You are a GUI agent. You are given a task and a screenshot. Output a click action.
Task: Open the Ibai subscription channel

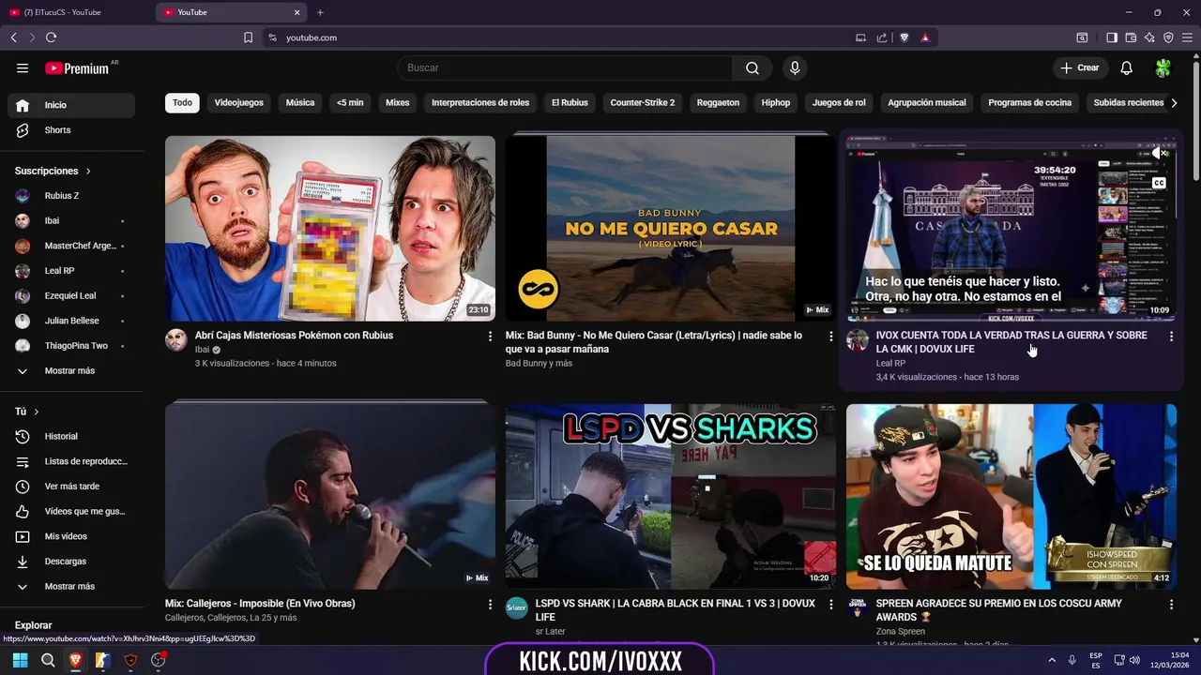(x=73, y=220)
